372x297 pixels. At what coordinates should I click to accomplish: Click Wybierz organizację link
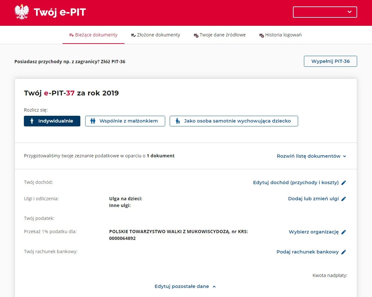tap(317, 232)
